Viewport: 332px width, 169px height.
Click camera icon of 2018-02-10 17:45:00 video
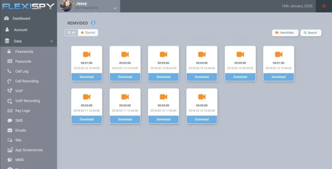click(x=163, y=97)
